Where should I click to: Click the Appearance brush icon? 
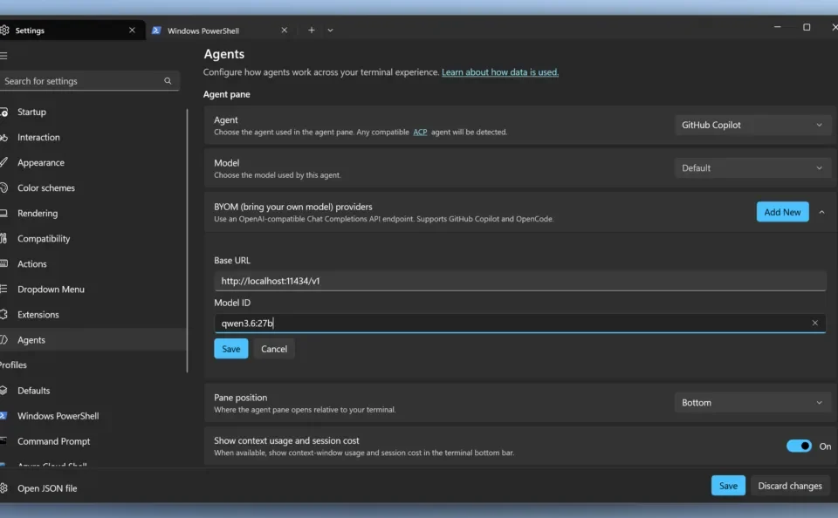pos(3,162)
